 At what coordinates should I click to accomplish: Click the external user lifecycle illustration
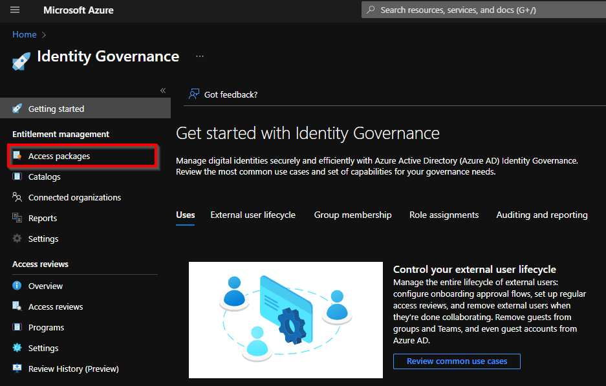click(x=285, y=319)
